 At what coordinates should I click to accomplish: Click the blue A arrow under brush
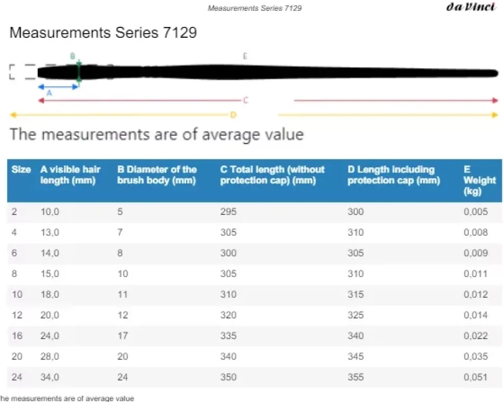[58, 87]
